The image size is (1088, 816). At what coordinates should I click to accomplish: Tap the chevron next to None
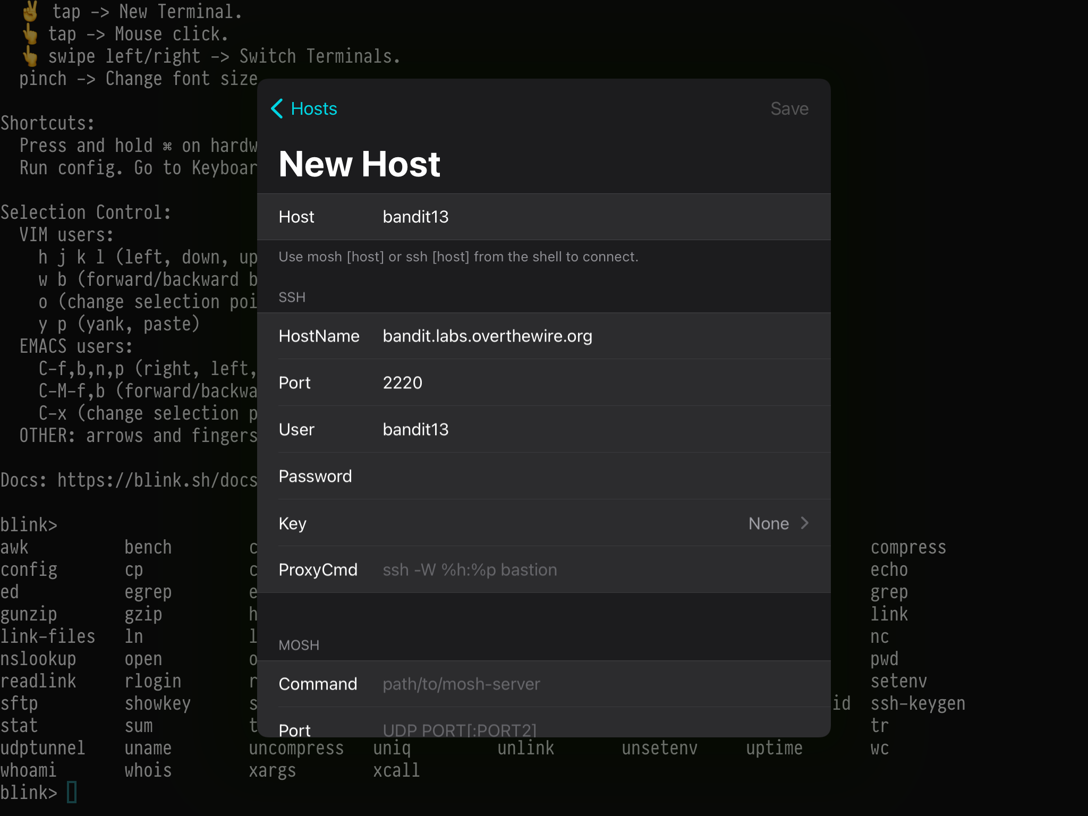(x=805, y=523)
